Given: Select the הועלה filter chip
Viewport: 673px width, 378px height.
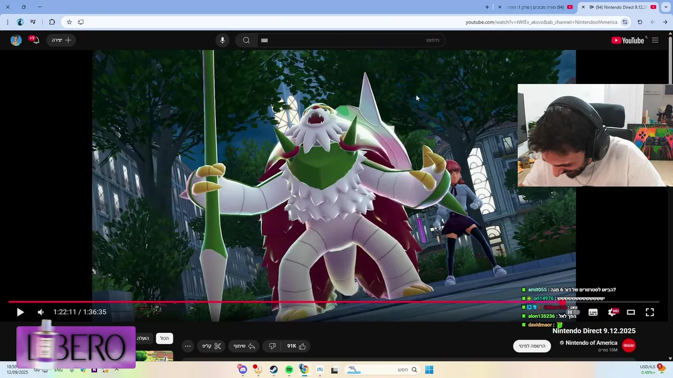Looking at the screenshot, I should click(143, 339).
